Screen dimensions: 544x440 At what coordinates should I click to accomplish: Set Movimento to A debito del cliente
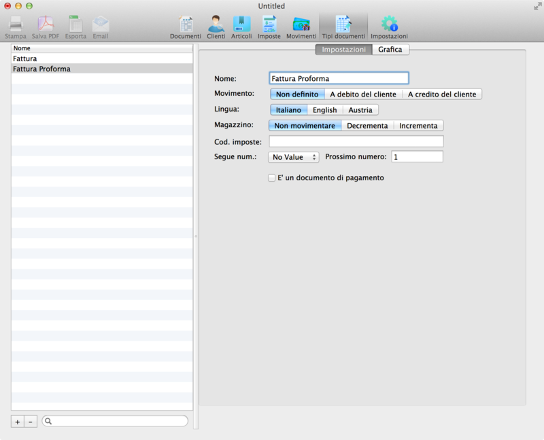coord(362,95)
